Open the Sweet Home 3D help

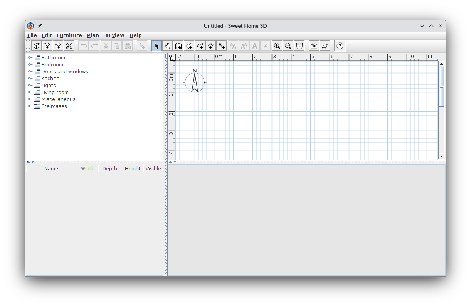coord(340,45)
